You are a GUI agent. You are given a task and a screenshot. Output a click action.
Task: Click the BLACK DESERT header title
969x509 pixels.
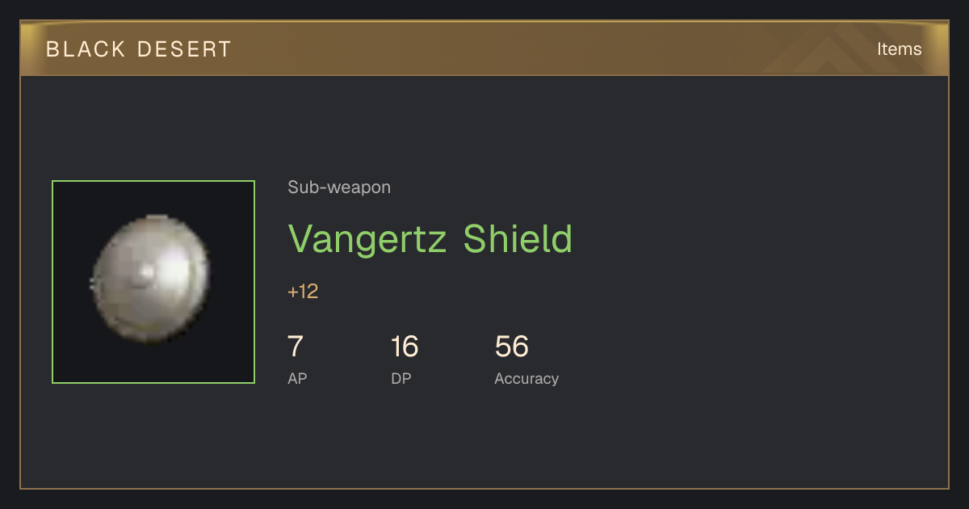[139, 49]
